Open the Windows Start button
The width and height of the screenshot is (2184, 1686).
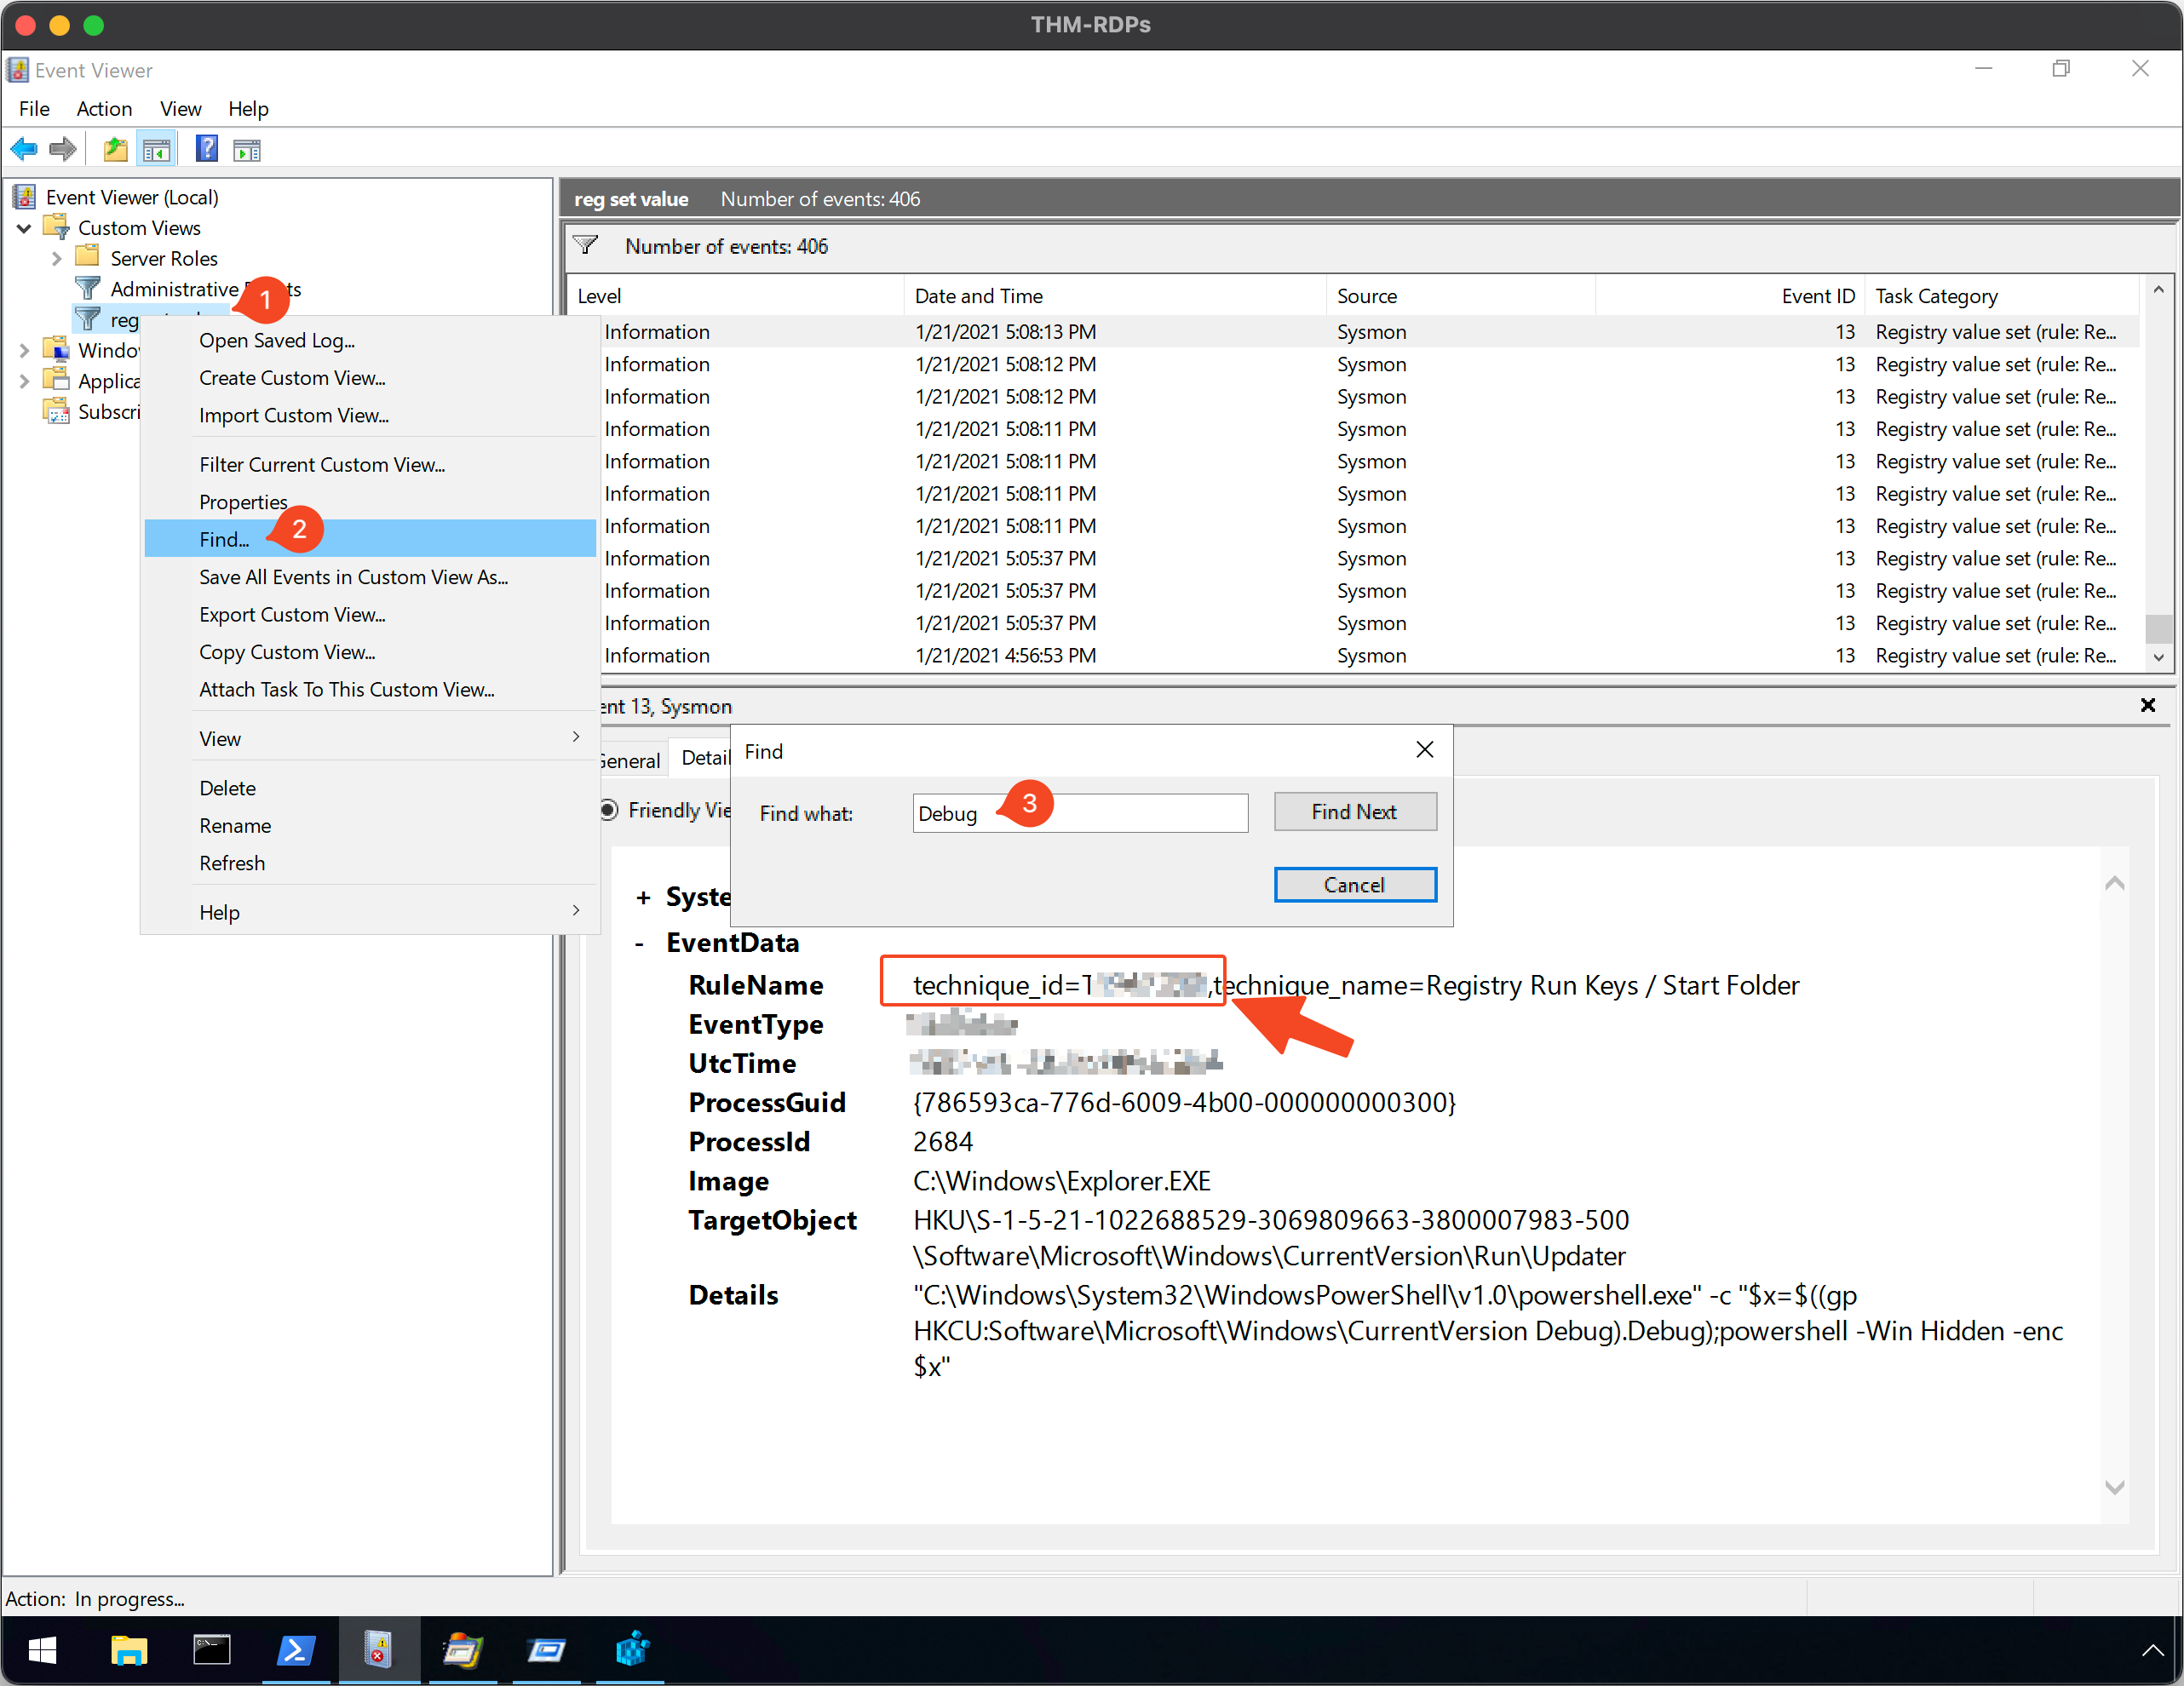(42, 1651)
